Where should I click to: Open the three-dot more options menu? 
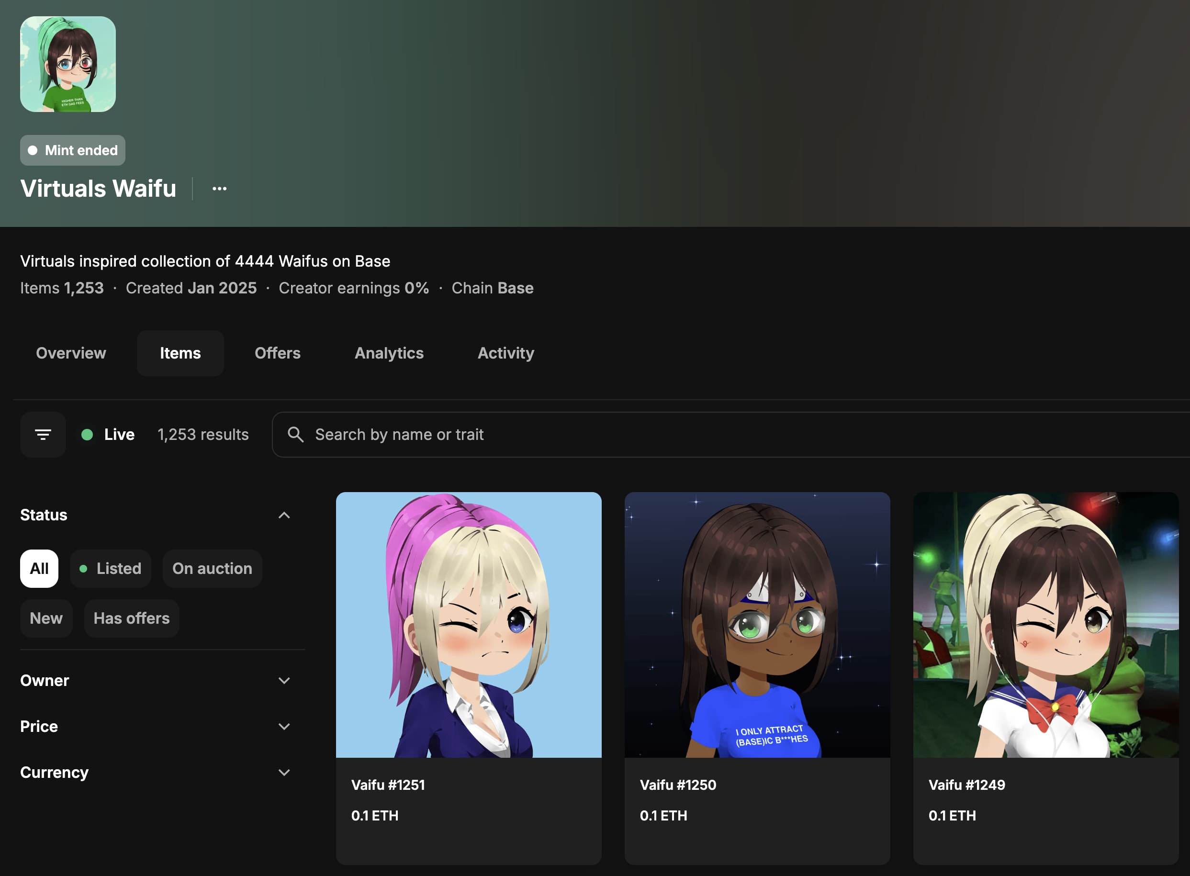(220, 188)
